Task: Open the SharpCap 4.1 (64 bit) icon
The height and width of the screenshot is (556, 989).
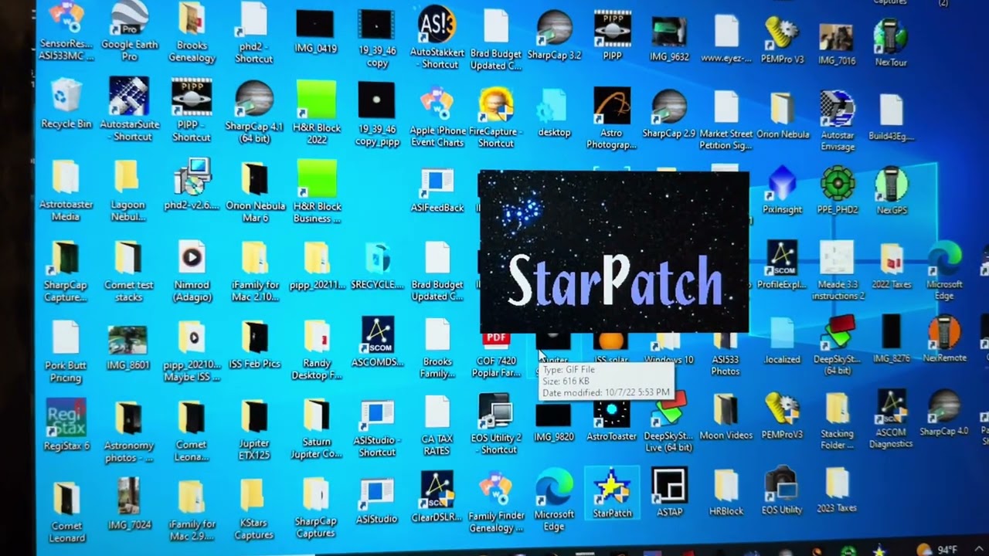Action: coord(253,112)
